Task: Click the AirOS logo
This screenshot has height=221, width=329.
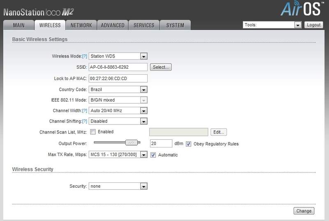Action: click(x=302, y=9)
